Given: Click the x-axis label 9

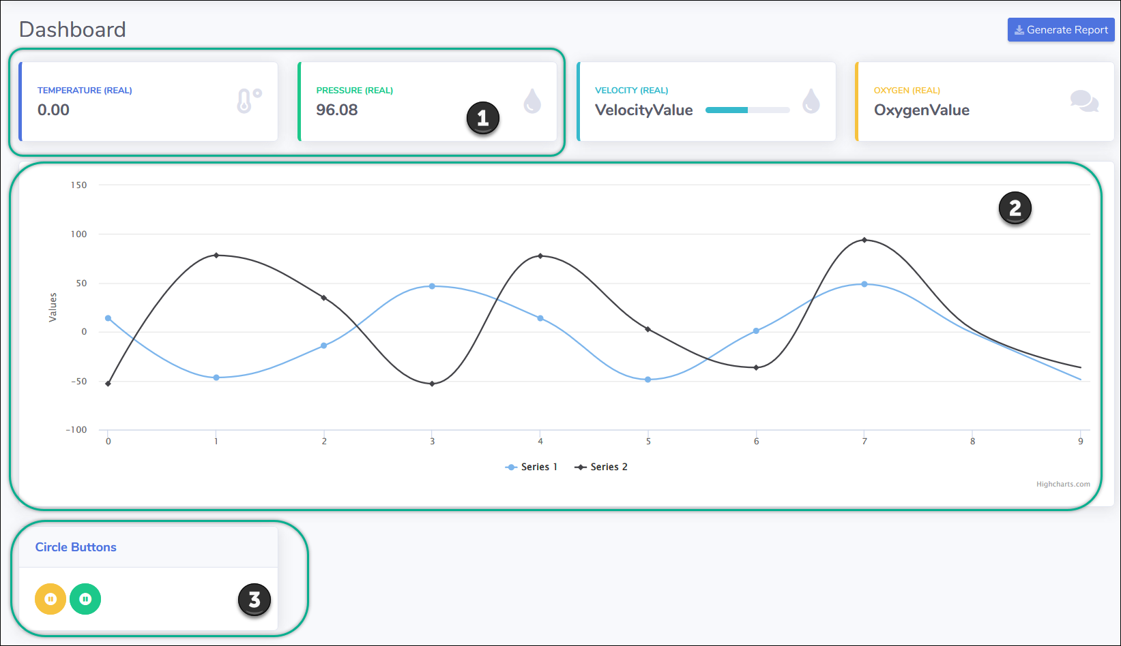Looking at the screenshot, I should click(1081, 442).
